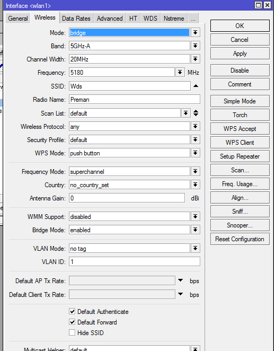This screenshot has width=274, height=351.
Task: Open the Band dropdown arrow
Action: coord(195,46)
